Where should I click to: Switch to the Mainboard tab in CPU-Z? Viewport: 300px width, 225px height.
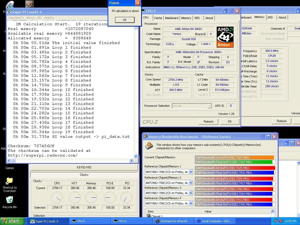pyautogui.click(x=172, y=18)
